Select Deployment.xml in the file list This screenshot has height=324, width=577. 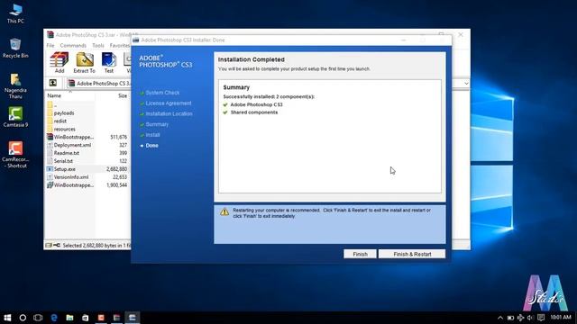pos(72,145)
